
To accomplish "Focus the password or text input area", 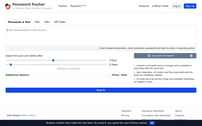I will [101, 37].
